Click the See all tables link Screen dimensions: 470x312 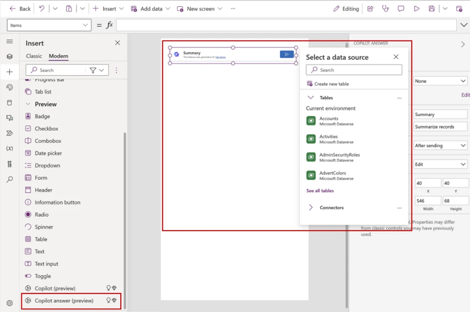(320, 190)
